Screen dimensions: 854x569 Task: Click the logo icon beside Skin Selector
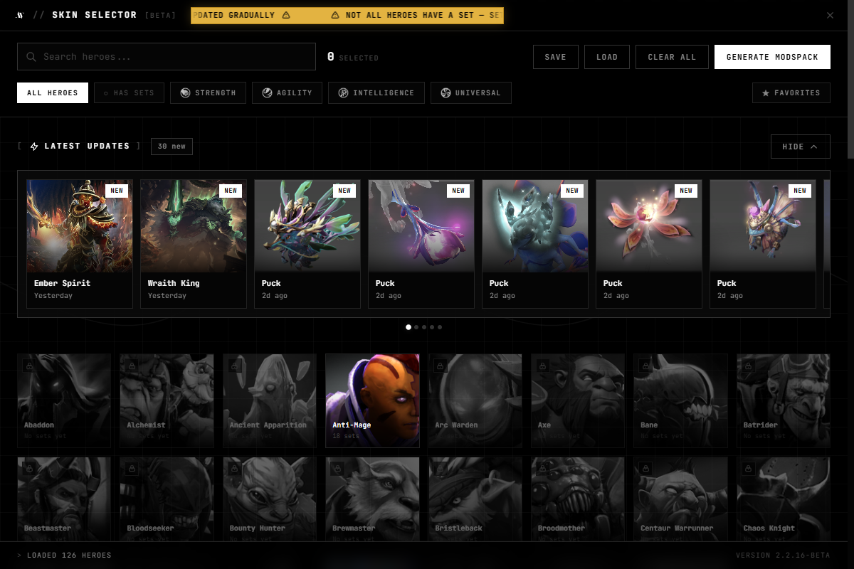(x=20, y=15)
